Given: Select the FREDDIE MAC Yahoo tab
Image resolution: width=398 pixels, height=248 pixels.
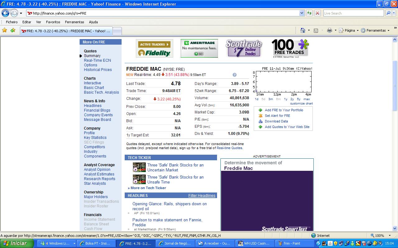Looking at the screenshot, I should pyautogui.click(x=66, y=31).
